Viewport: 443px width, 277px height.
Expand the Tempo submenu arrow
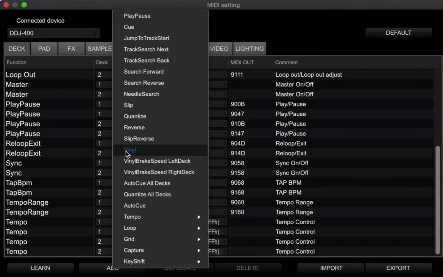[x=199, y=217]
